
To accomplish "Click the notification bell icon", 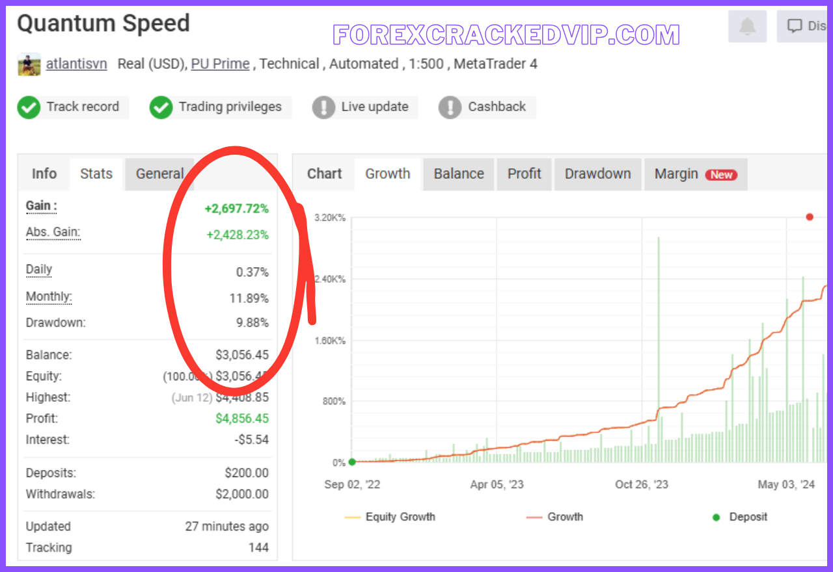I will click(x=748, y=27).
